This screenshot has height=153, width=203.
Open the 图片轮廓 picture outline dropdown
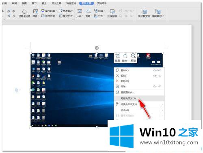49,11
